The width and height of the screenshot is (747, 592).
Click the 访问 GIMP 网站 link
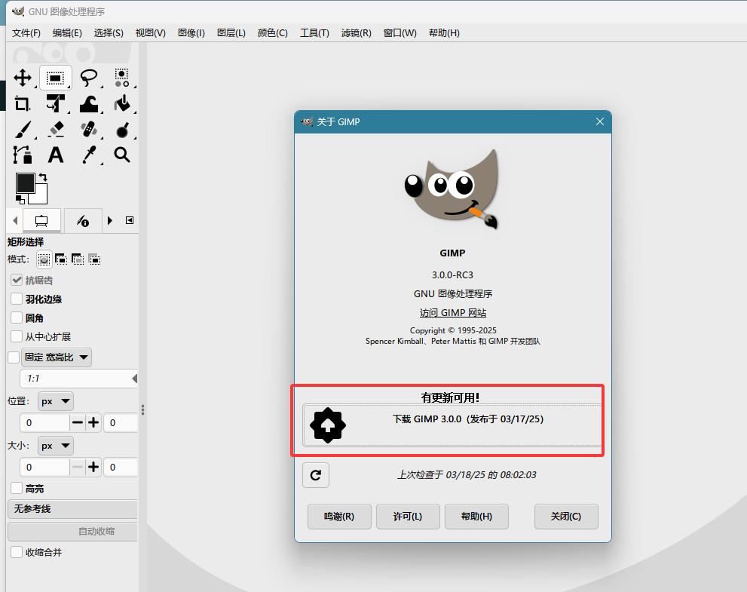(452, 312)
